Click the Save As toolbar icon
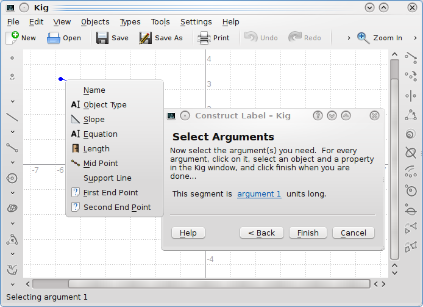The height and width of the screenshot is (307, 423). (x=145, y=38)
